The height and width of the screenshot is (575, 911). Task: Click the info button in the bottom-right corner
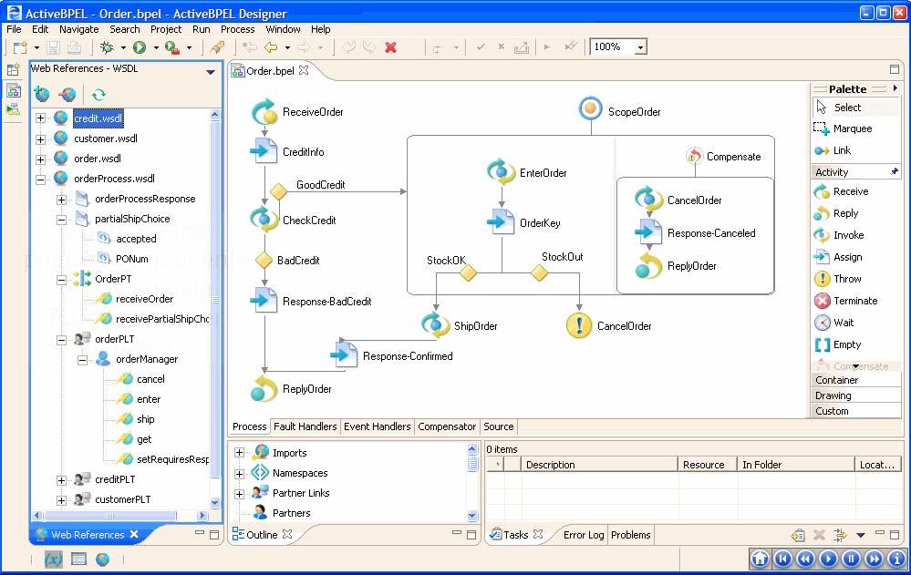click(896, 559)
